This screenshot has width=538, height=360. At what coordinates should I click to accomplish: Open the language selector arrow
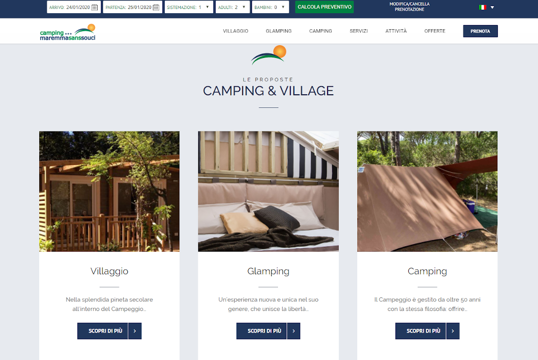click(x=492, y=7)
